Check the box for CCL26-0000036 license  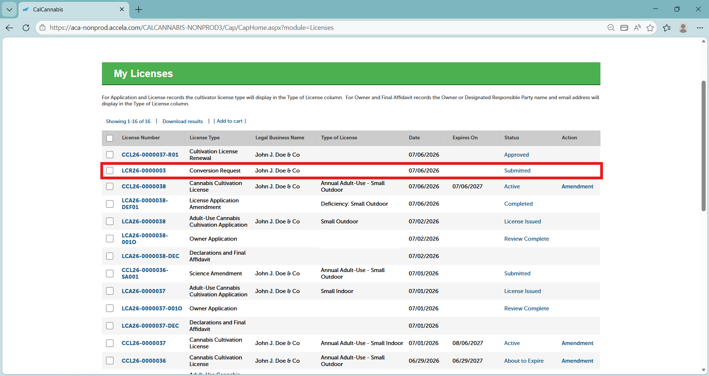pyautogui.click(x=110, y=361)
